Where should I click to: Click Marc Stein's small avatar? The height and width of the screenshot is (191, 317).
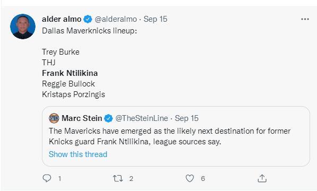[x=54, y=118]
